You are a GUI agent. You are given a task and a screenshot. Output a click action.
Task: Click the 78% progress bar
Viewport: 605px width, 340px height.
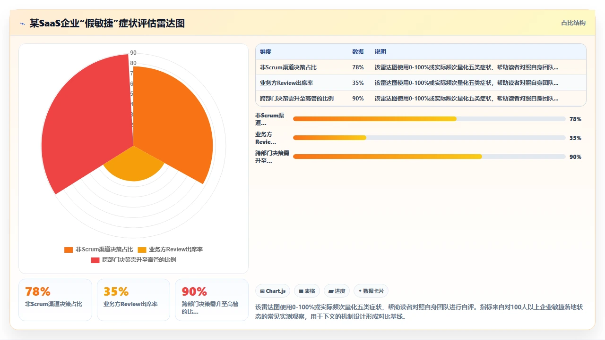(x=429, y=119)
